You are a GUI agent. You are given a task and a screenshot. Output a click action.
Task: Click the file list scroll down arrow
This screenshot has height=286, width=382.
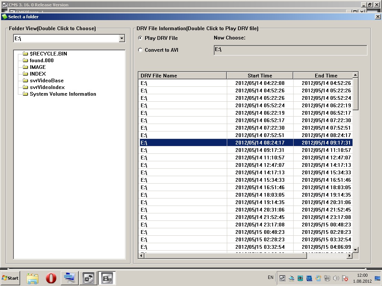(355, 250)
